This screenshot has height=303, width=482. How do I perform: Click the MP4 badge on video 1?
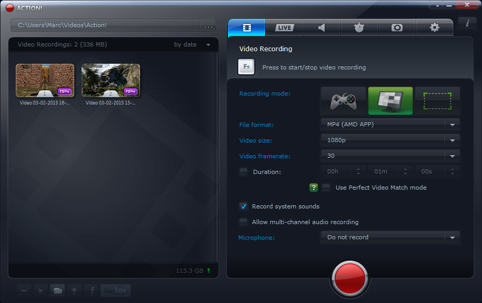(x=64, y=91)
